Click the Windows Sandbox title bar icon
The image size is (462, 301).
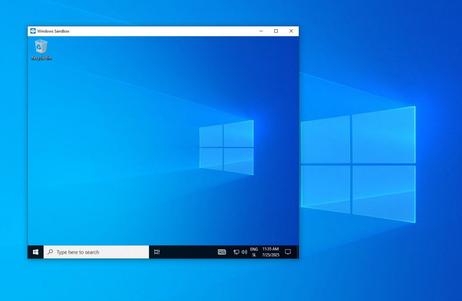click(x=32, y=31)
